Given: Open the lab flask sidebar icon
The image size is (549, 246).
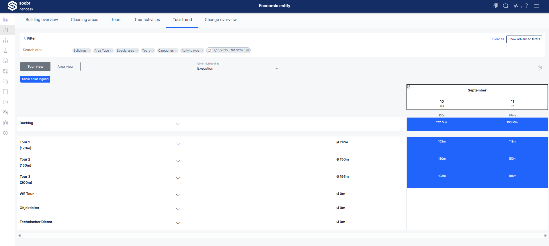Looking at the screenshot, I should (5, 50).
